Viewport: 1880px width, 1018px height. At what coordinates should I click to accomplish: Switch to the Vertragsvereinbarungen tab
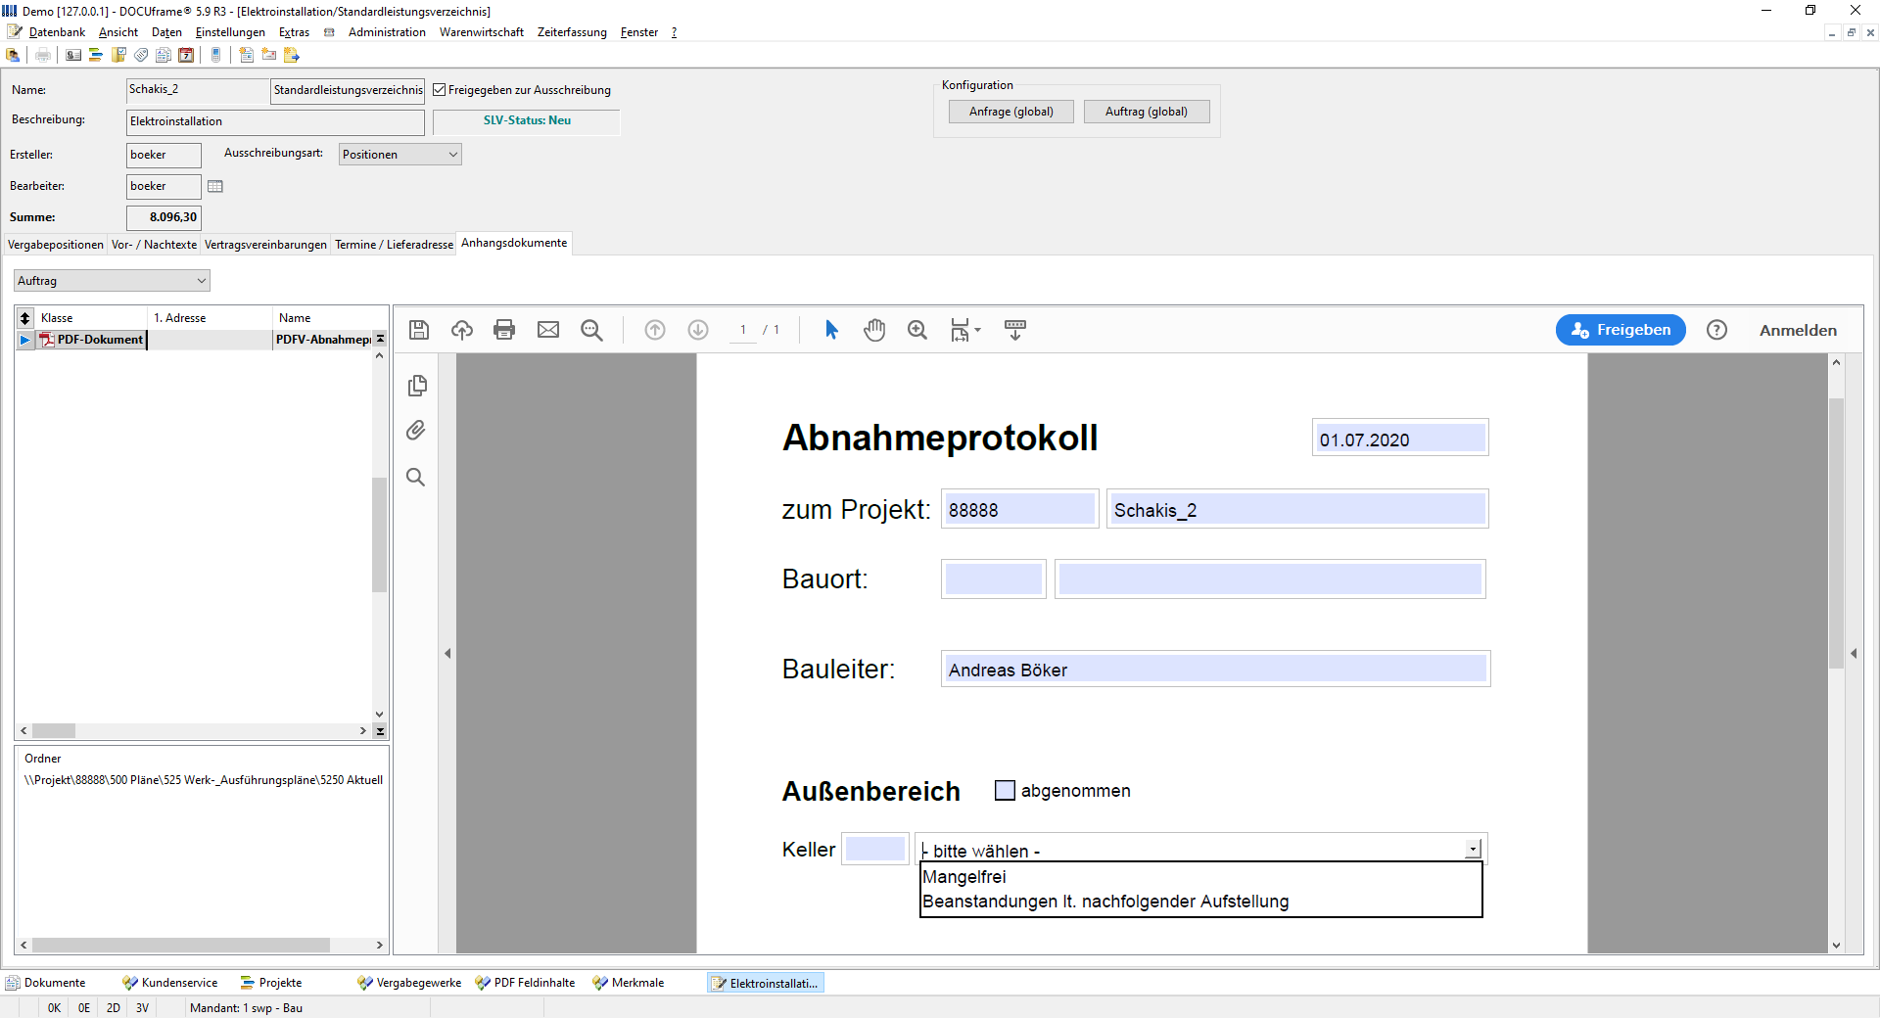[265, 245]
